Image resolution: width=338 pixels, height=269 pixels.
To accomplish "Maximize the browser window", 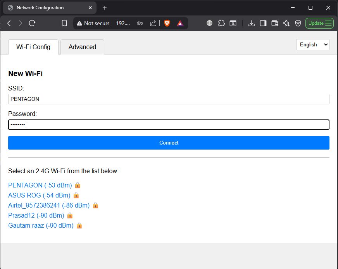I will 310,8.
